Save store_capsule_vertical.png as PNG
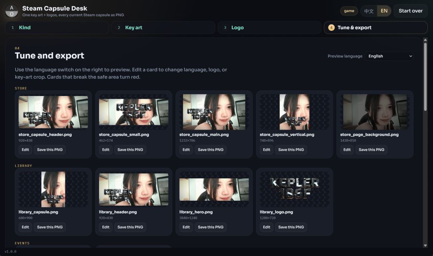Screen dimensions: 433x256 click(291, 150)
